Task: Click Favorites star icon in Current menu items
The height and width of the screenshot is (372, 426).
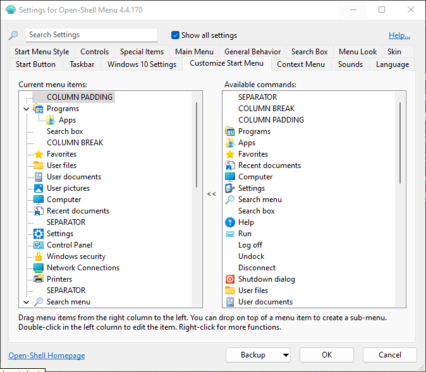Action: coord(39,154)
